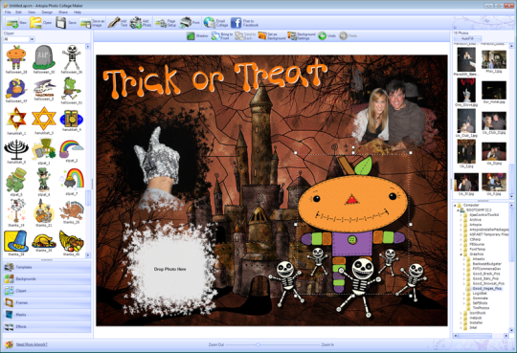This screenshot has width=517, height=353.
Task: Expand the Artastic folder node
Action: pyautogui.click(x=464, y=259)
